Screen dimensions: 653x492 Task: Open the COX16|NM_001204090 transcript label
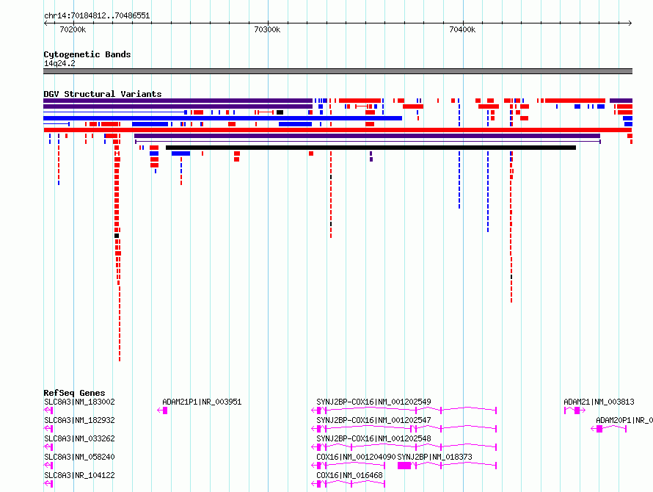click(x=356, y=457)
